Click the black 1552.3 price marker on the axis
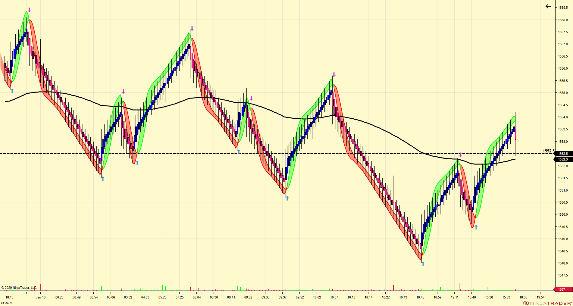The image size is (573, 306). point(563,159)
